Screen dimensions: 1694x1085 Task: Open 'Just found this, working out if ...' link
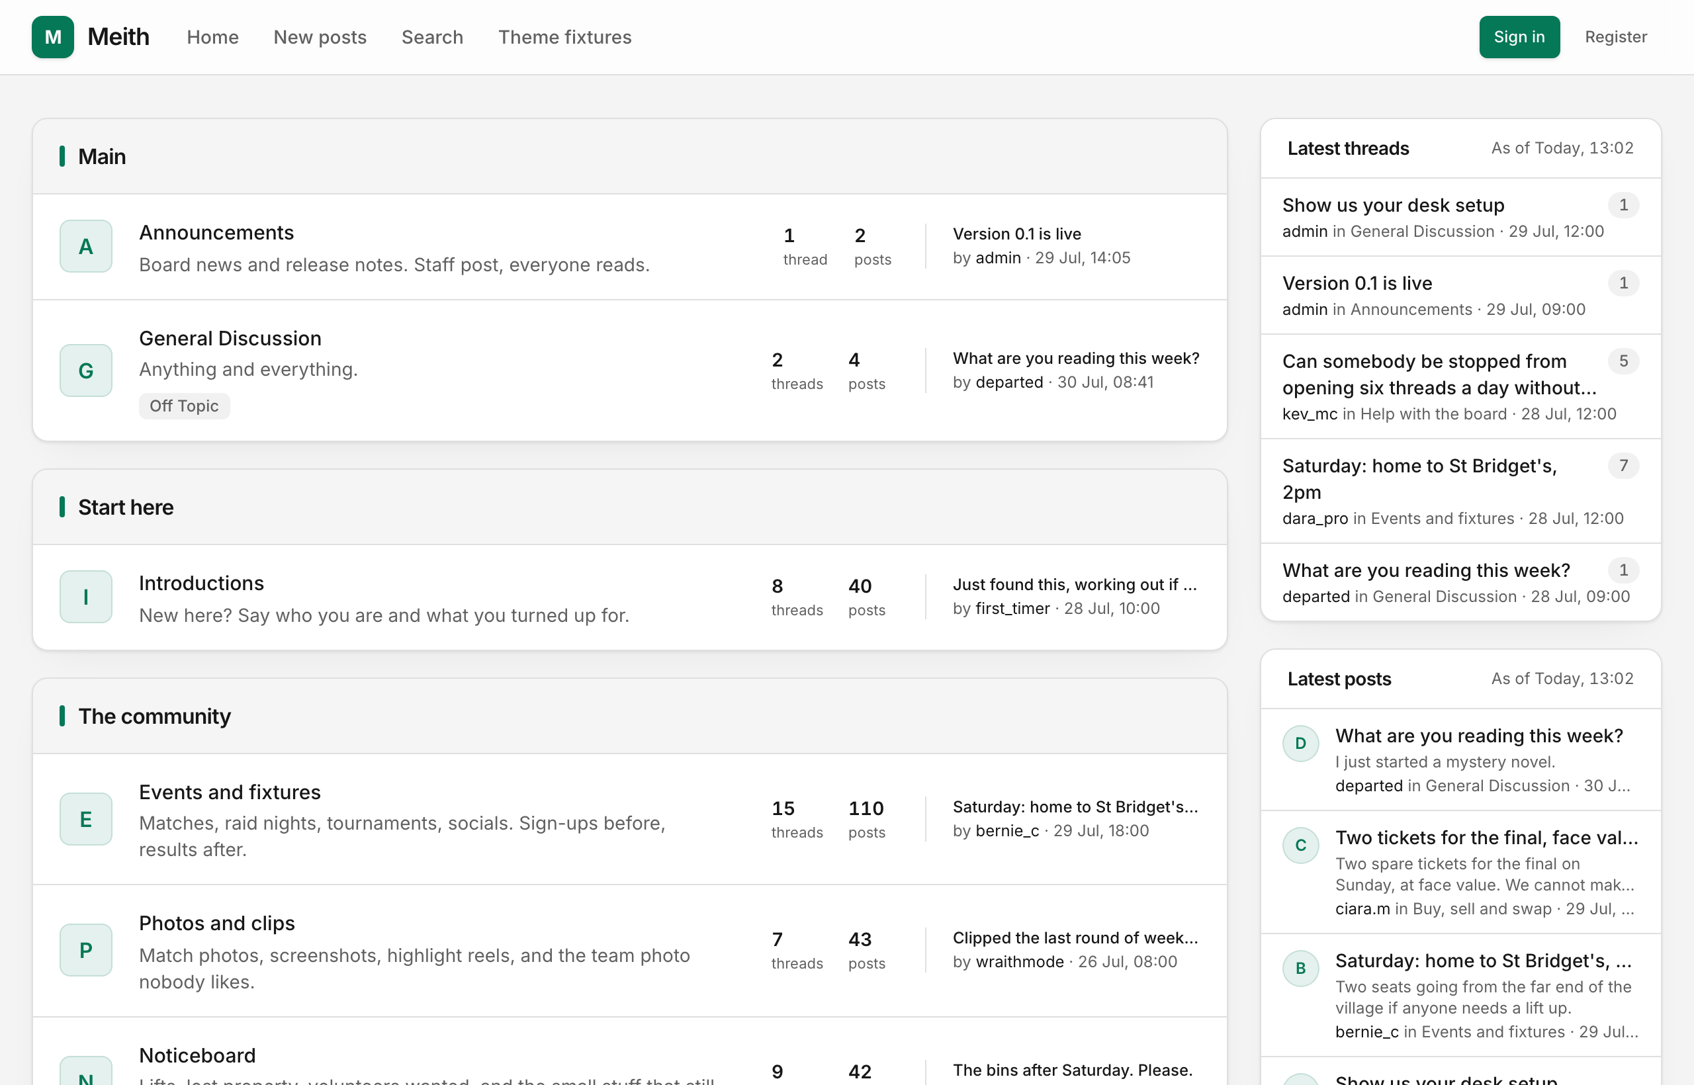(1075, 584)
